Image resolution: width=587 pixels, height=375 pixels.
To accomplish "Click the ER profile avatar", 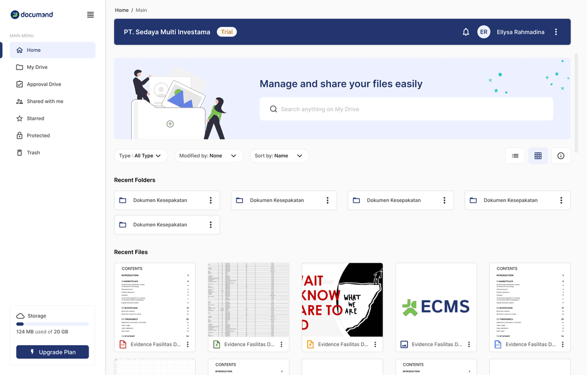I will coord(483,32).
